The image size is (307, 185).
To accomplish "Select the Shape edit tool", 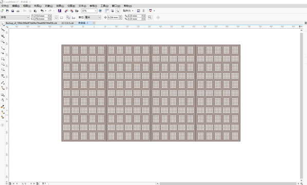I will [3, 30].
